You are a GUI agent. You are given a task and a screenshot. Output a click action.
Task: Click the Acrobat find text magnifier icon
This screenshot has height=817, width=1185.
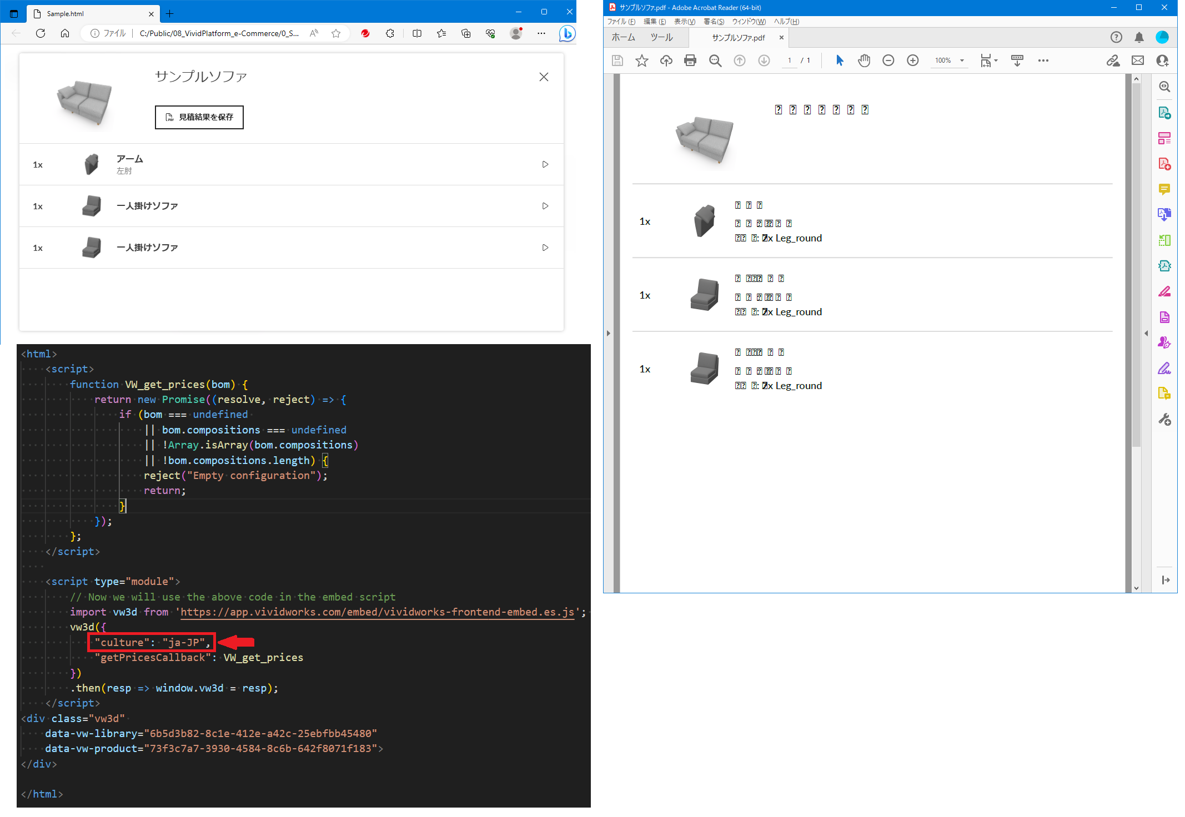point(715,60)
